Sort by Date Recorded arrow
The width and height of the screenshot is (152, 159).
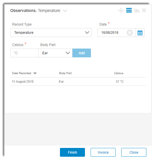[35, 73]
